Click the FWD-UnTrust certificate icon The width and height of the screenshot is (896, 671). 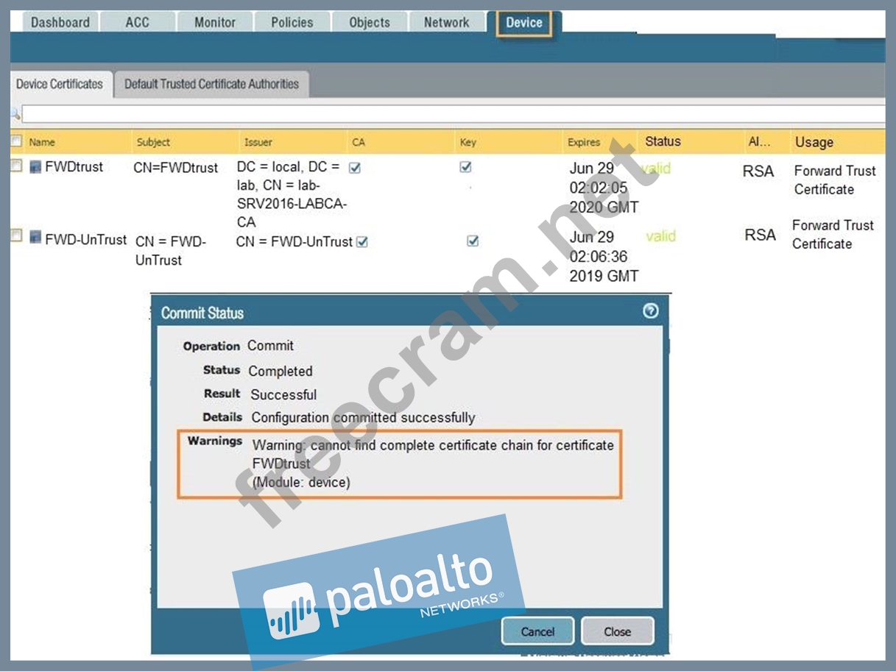[35, 238]
